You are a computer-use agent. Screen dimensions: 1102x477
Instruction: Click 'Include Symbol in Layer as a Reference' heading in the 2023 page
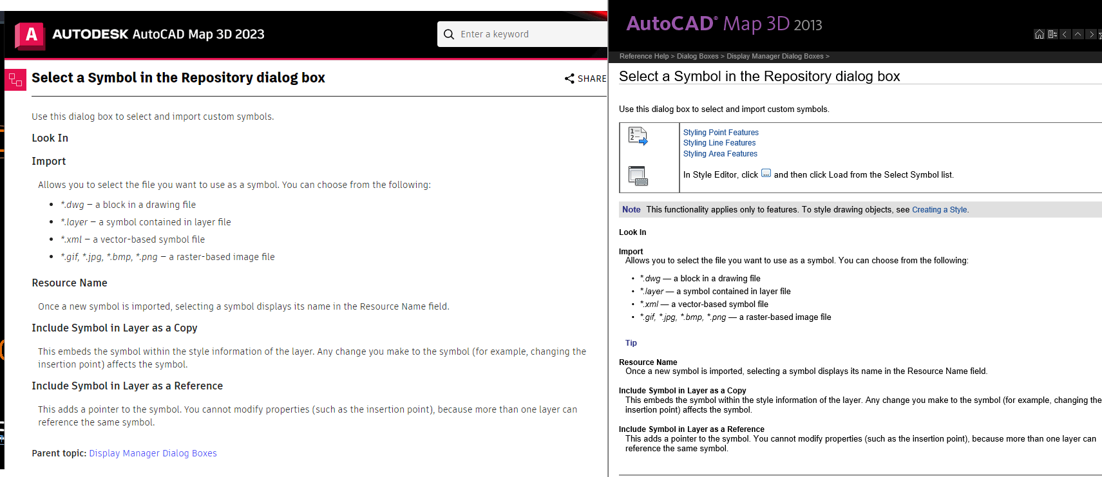(128, 386)
